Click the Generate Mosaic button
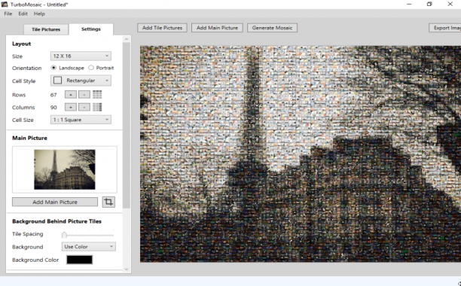 [x=272, y=28]
